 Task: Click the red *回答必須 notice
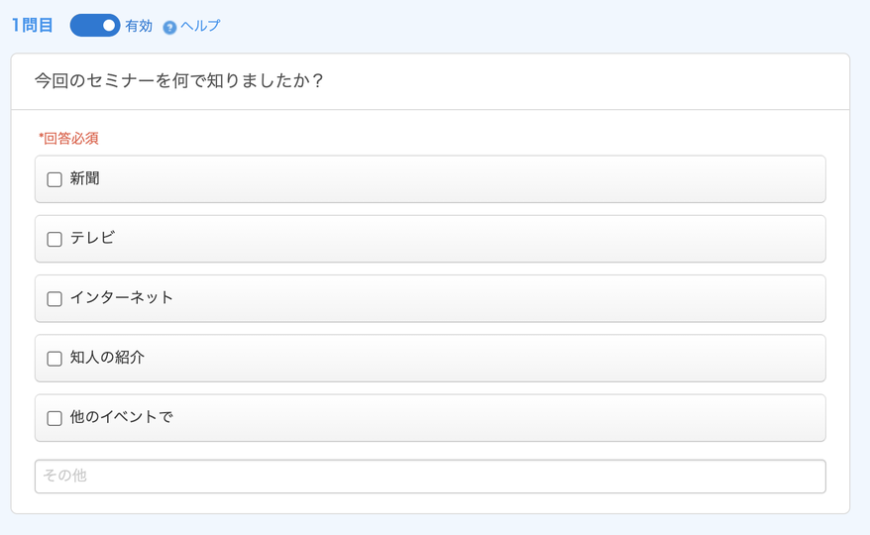coord(68,138)
